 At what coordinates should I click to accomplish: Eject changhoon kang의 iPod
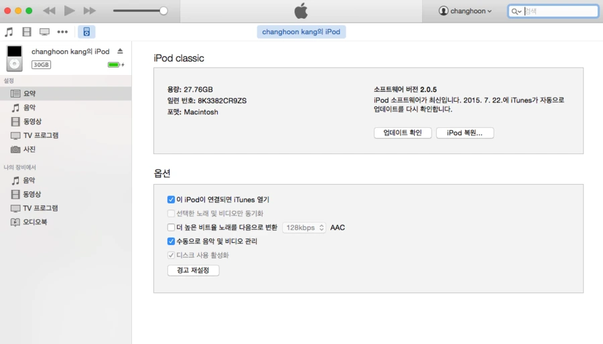(120, 51)
